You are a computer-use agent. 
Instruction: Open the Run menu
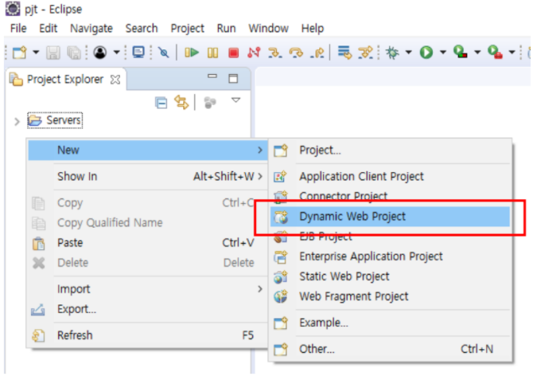coord(226,28)
